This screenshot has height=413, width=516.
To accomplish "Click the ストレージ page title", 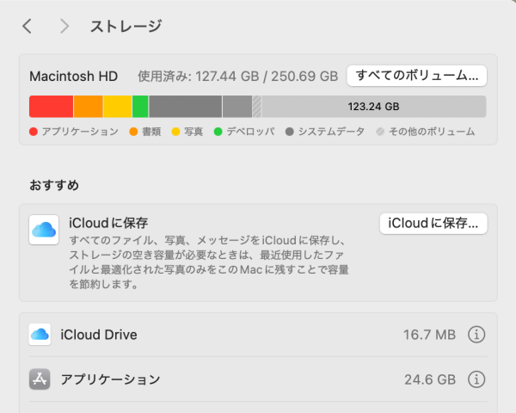I will pyautogui.click(x=126, y=27).
